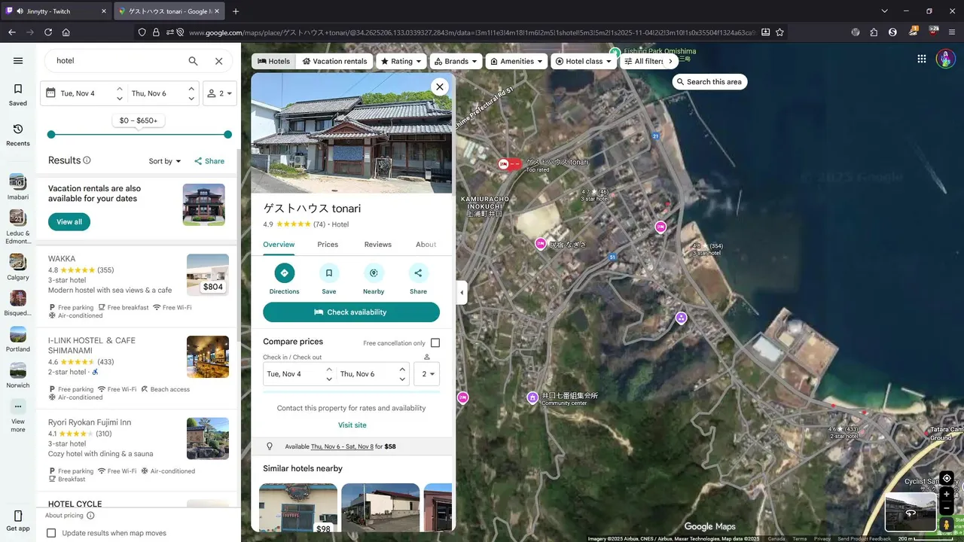Click the Directions icon for tonari
The height and width of the screenshot is (542, 964).
click(284, 273)
